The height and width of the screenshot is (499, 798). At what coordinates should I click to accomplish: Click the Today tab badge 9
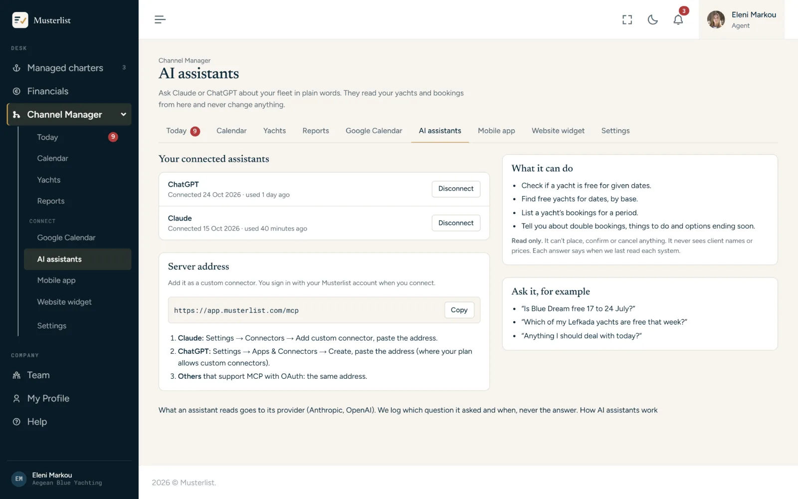point(195,131)
